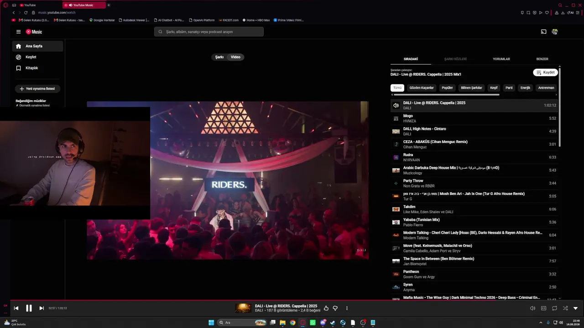
Task: Open the FACEIT.com bookmark
Action: coord(229,20)
